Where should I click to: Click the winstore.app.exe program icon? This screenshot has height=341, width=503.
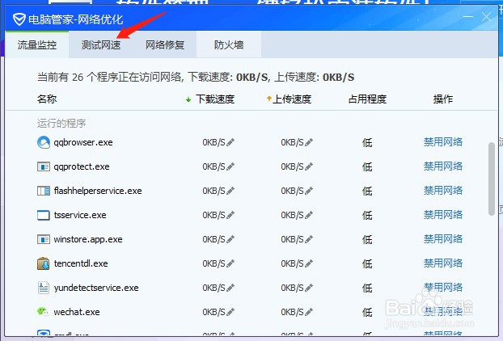pos(44,239)
